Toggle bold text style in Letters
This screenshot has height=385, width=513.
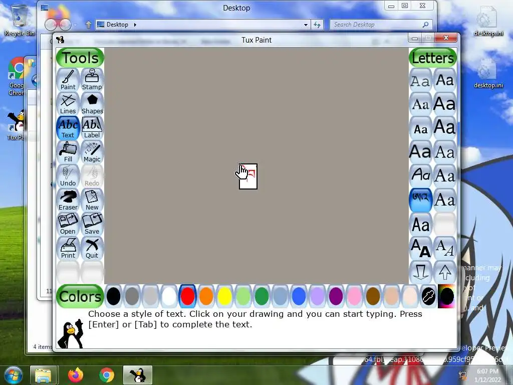coord(421,248)
